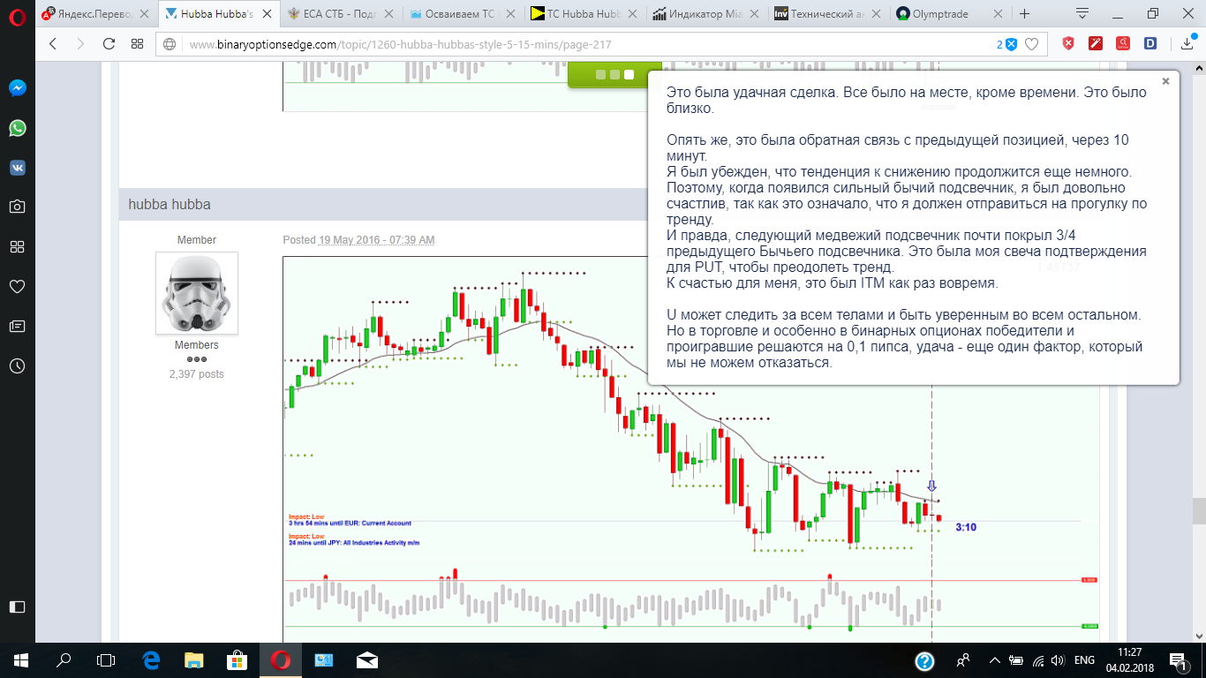
Task: Open the start page grid button in the toolbar
Action: point(137,44)
